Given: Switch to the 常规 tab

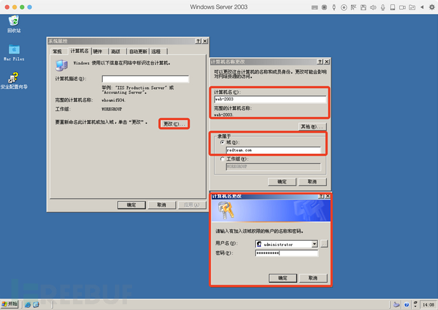Looking at the screenshot, I should (x=57, y=51).
